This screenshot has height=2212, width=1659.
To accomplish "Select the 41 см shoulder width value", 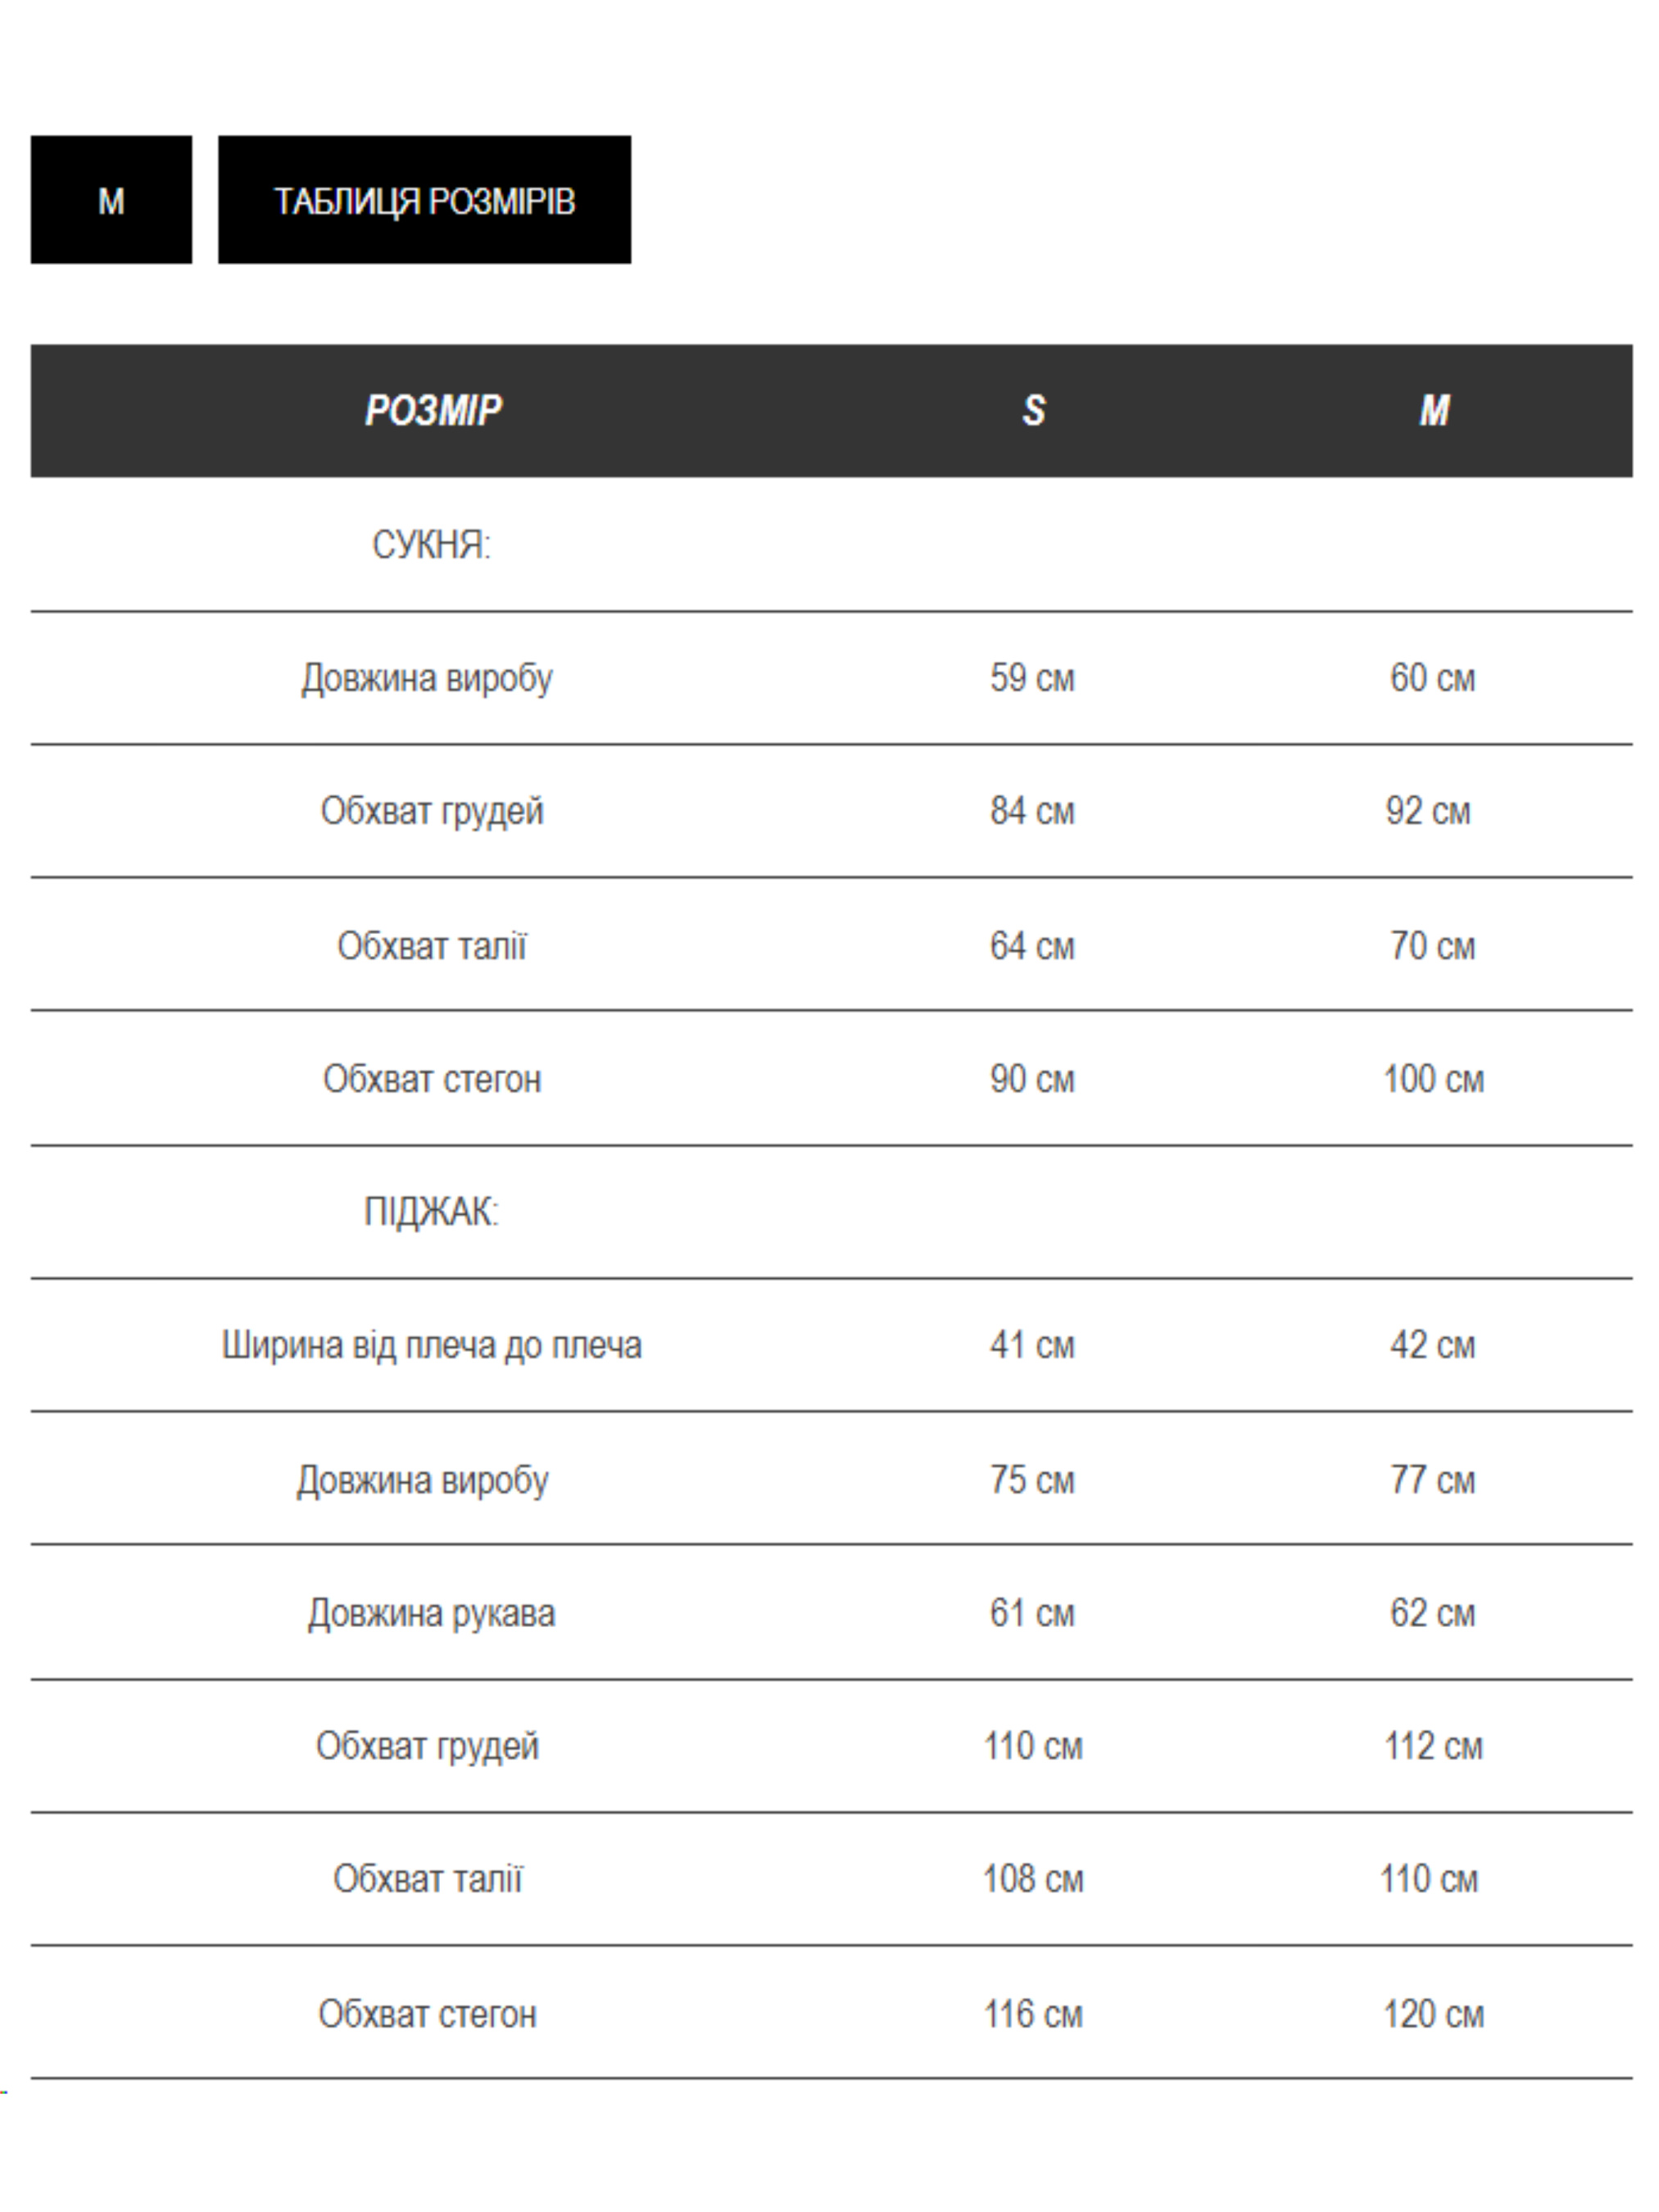I will point(1032,1345).
